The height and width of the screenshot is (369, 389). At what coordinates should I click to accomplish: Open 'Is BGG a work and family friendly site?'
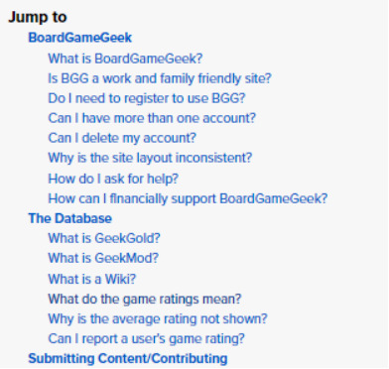coord(160,78)
